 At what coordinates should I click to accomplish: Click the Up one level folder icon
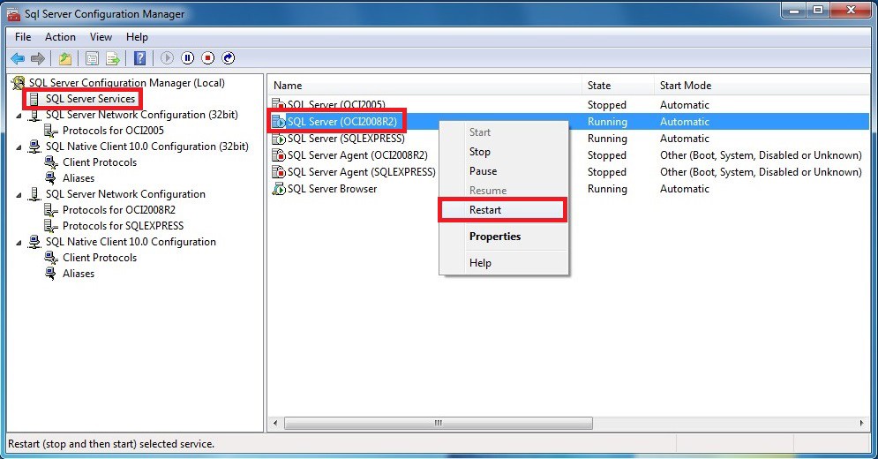pos(65,58)
